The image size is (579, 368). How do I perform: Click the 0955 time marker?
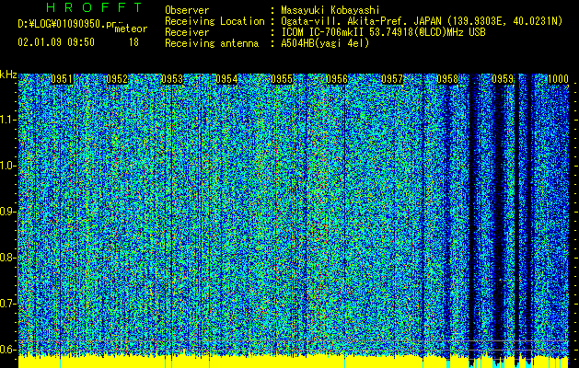coord(282,79)
